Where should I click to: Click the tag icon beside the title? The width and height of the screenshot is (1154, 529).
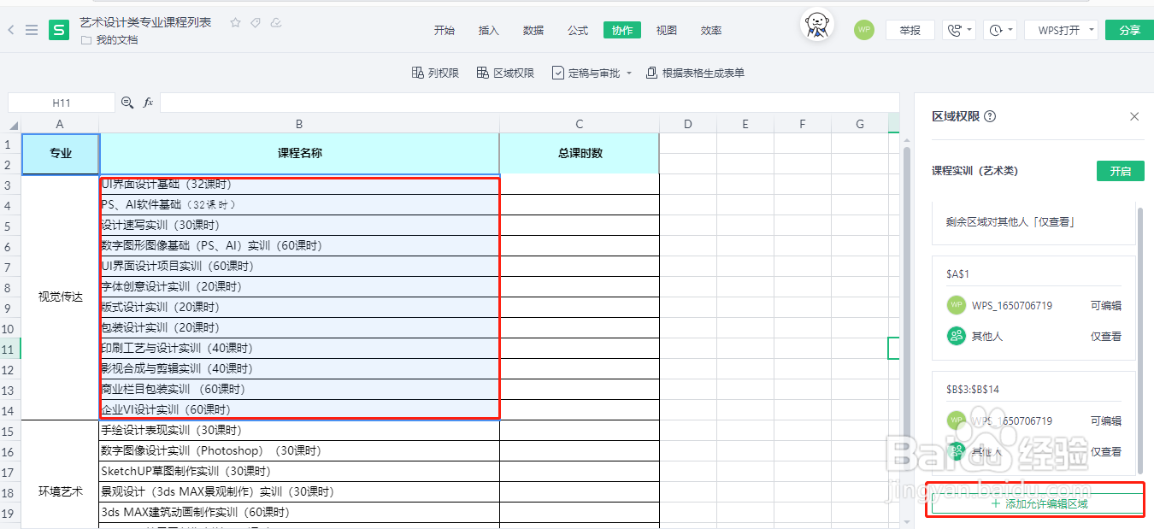click(256, 23)
